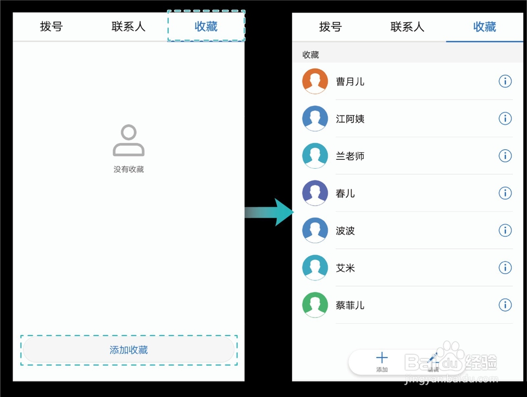Tap the 添加收藏 button
Screen dimensions: 527x397
[128, 350]
